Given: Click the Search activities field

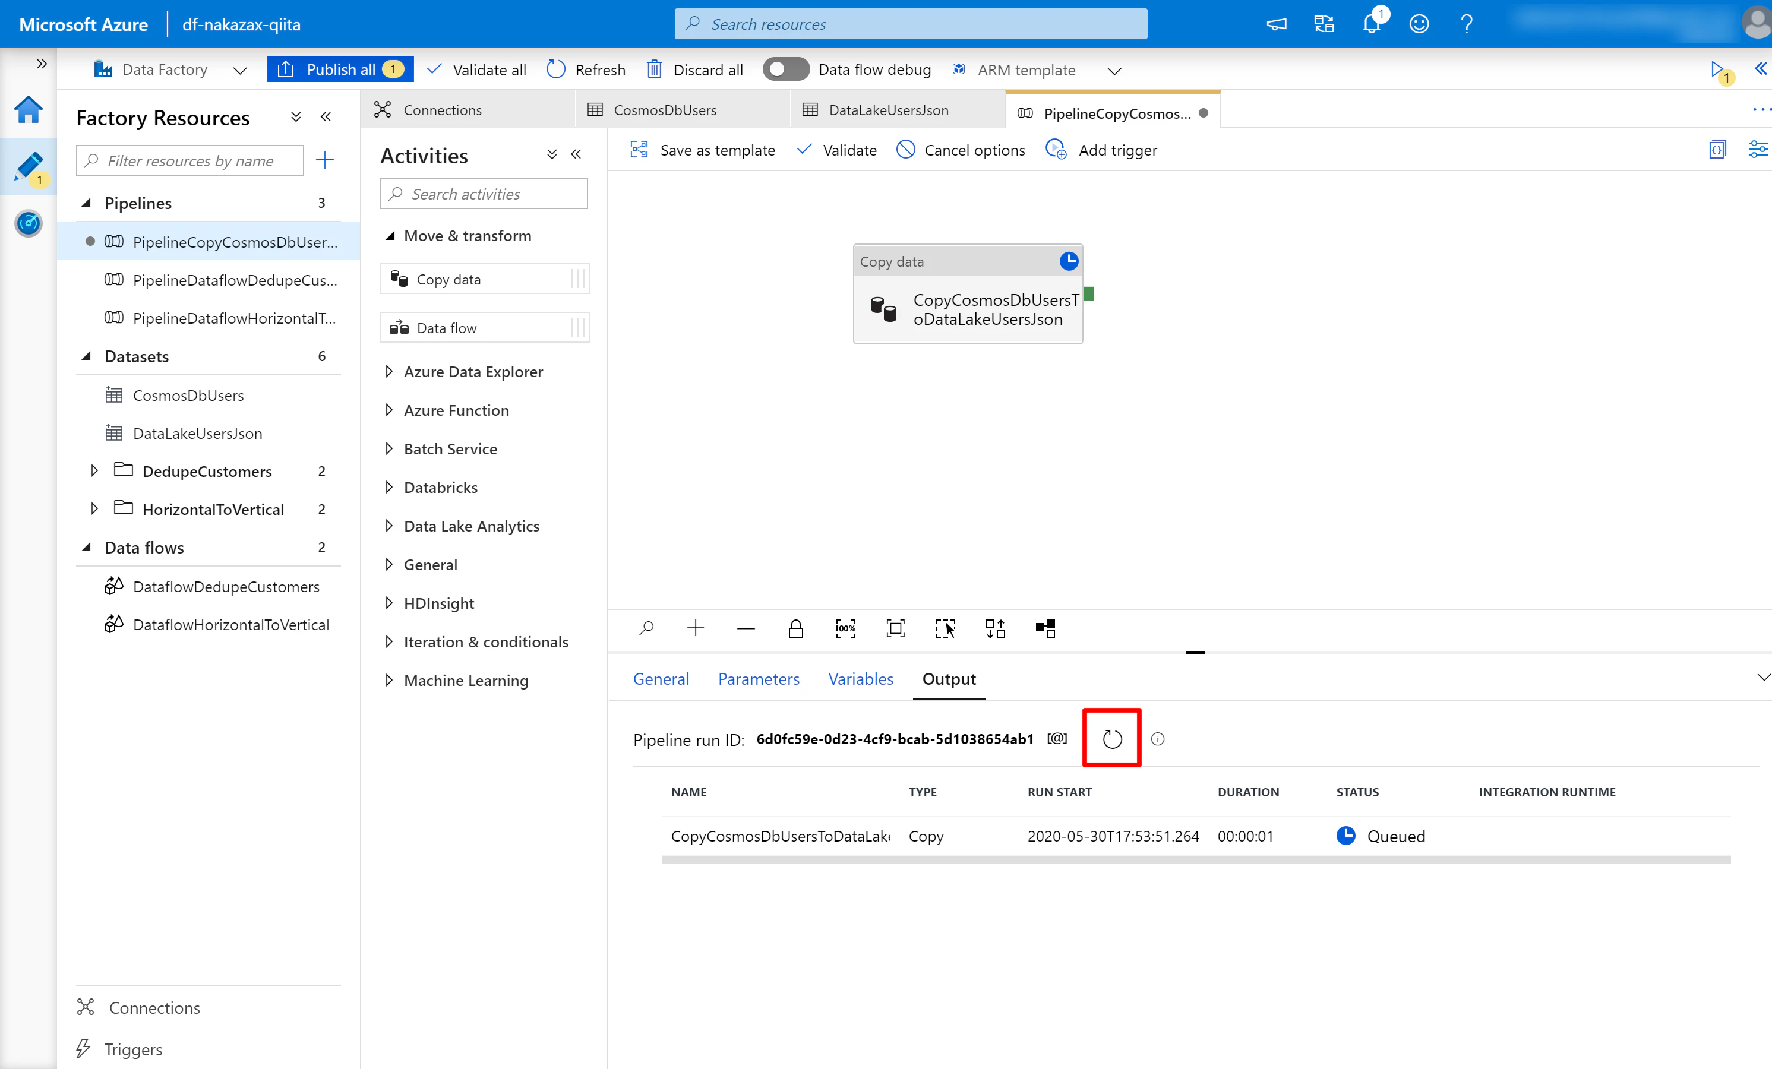Looking at the screenshot, I should click(484, 194).
